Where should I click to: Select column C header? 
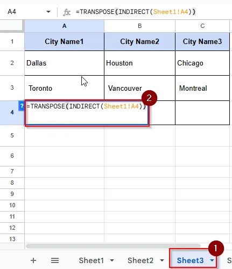click(x=202, y=26)
